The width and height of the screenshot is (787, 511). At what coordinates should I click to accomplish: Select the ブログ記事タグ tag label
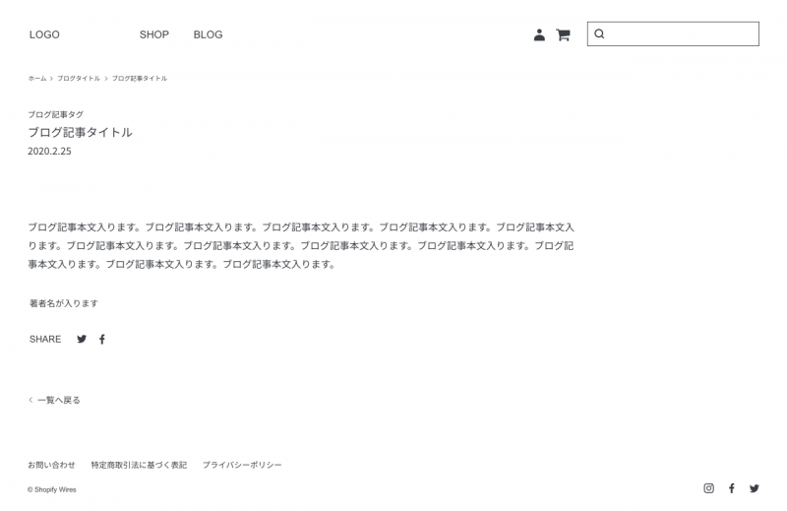(x=55, y=114)
